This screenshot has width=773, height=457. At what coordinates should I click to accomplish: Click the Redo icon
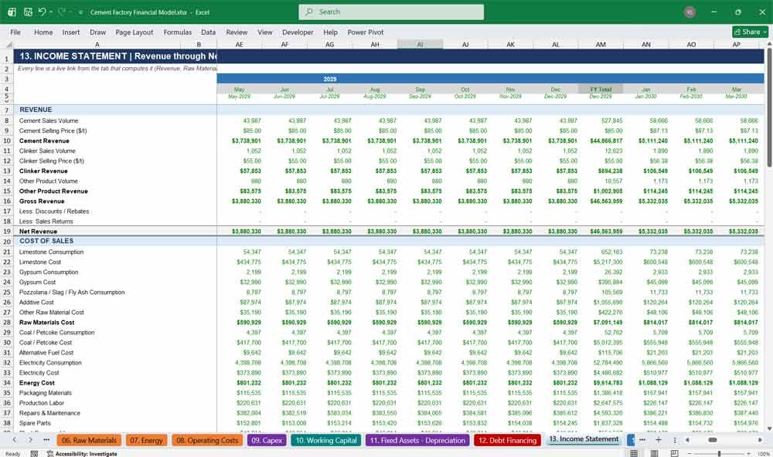62,12
